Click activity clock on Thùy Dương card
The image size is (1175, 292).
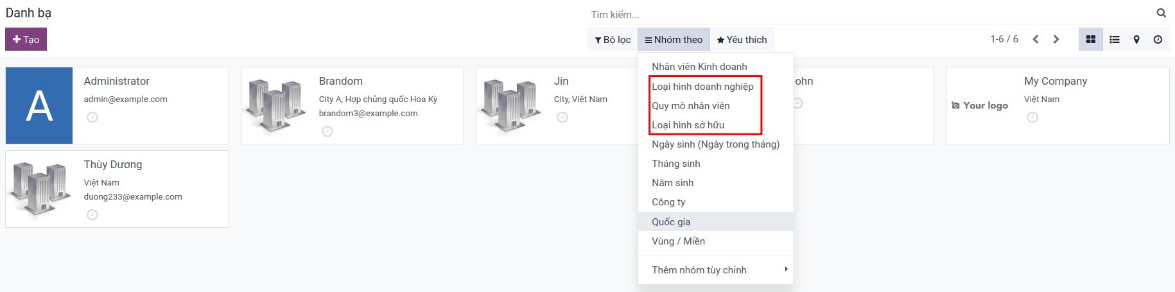[x=92, y=215]
